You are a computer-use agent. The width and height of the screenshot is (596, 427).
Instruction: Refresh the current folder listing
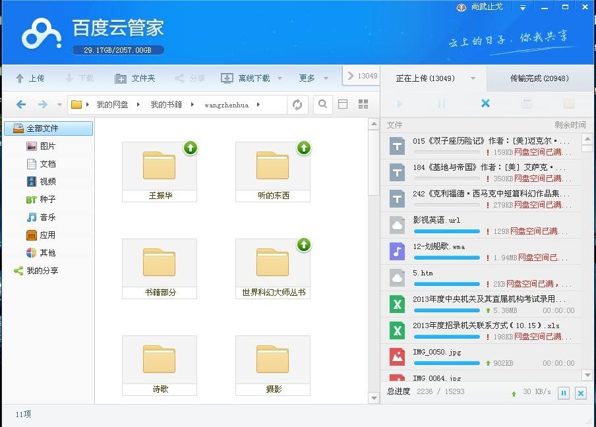(x=297, y=104)
